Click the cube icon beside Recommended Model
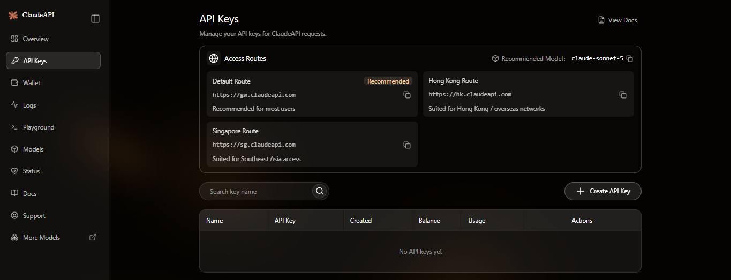Viewport: 731px width, 280px height. [495, 58]
